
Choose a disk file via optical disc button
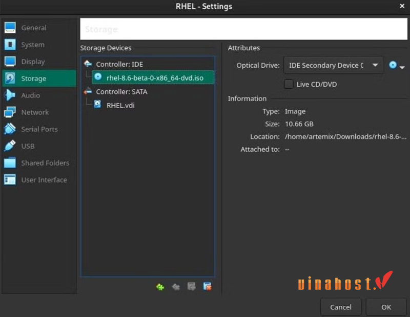pos(393,65)
